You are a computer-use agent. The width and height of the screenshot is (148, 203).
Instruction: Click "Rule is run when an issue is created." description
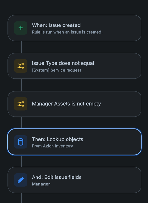67,32
